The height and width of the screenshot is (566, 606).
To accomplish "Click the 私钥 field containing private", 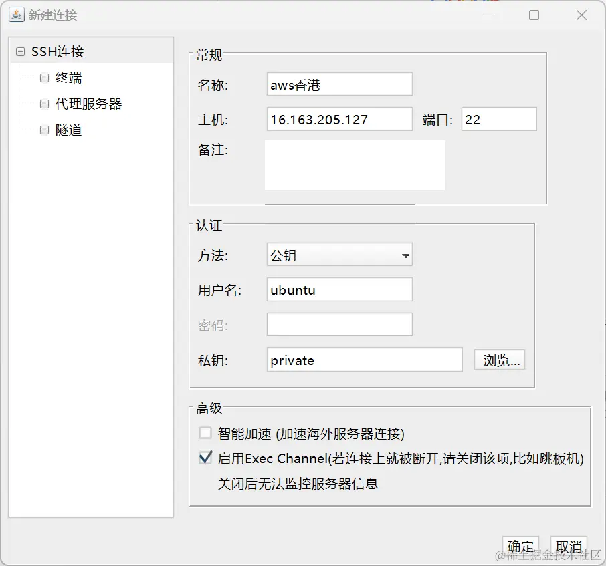I will [365, 360].
